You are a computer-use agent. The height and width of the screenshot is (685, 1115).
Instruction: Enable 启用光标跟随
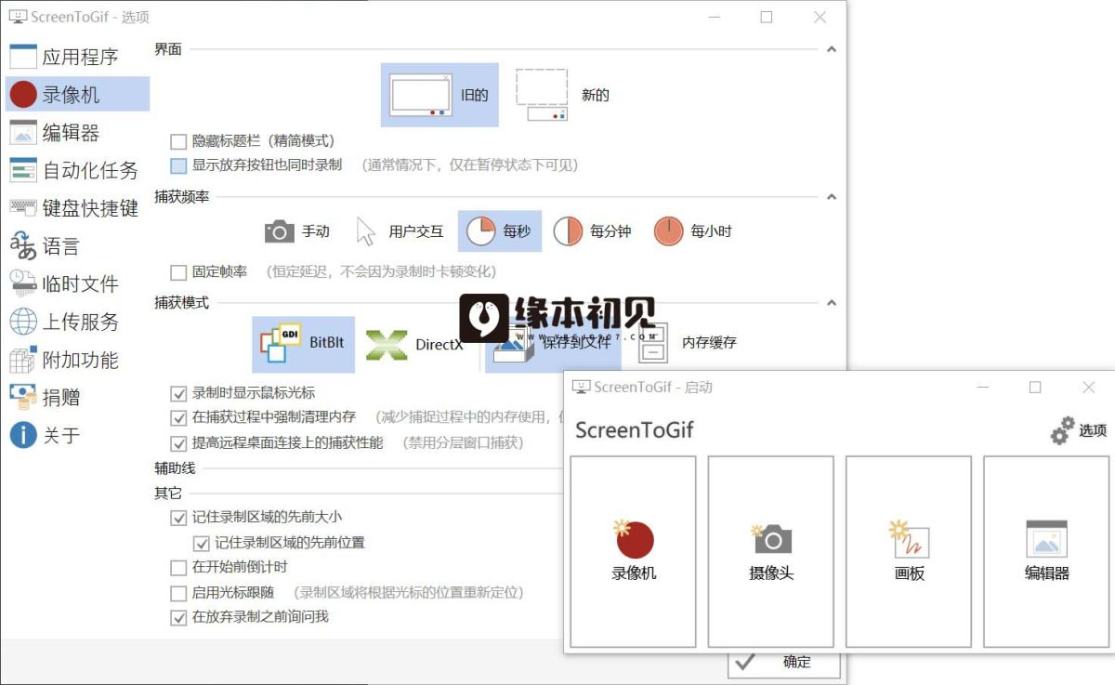coord(178,593)
